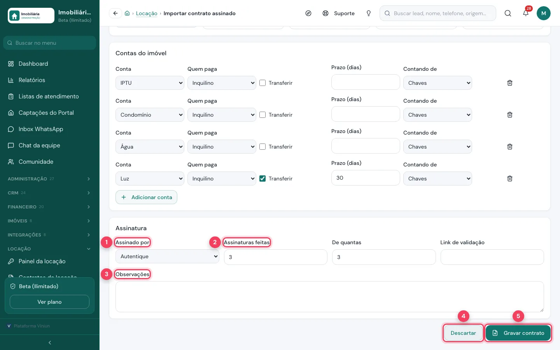Check Transferir for Condomínio row

click(x=262, y=115)
